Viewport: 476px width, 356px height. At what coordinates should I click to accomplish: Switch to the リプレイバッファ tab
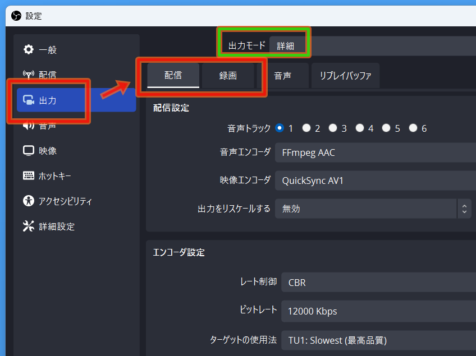345,76
